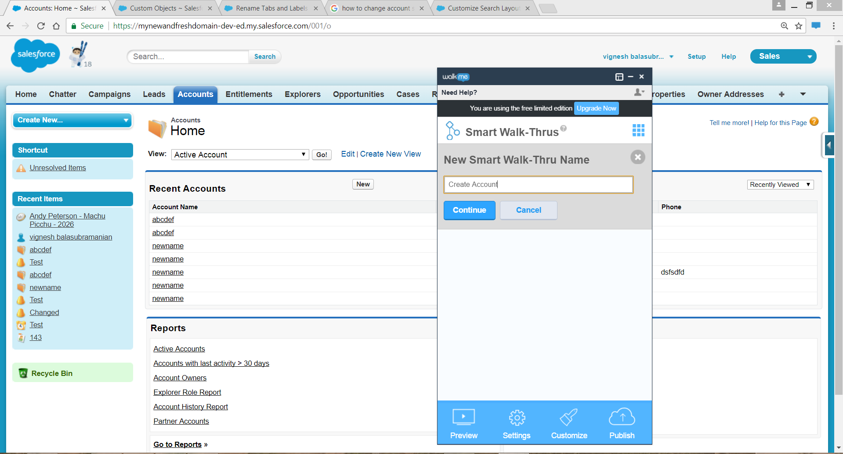Switch to Chatter tab

tap(63, 94)
